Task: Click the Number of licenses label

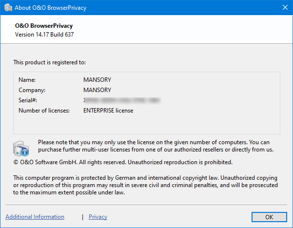Action: (x=44, y=111)
